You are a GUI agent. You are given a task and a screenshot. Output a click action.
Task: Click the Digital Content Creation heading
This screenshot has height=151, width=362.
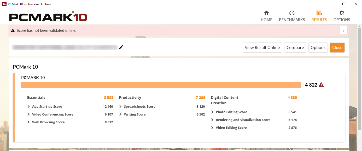point(225,100)
